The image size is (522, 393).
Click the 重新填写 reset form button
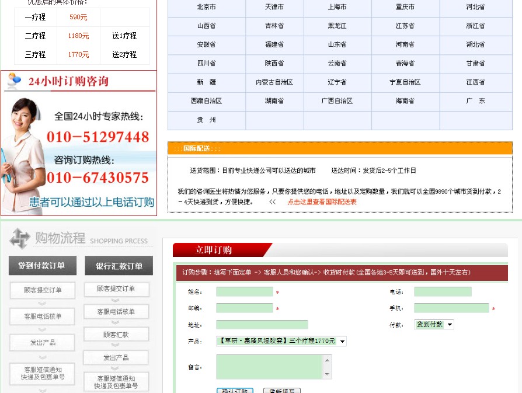click(282, 391)
